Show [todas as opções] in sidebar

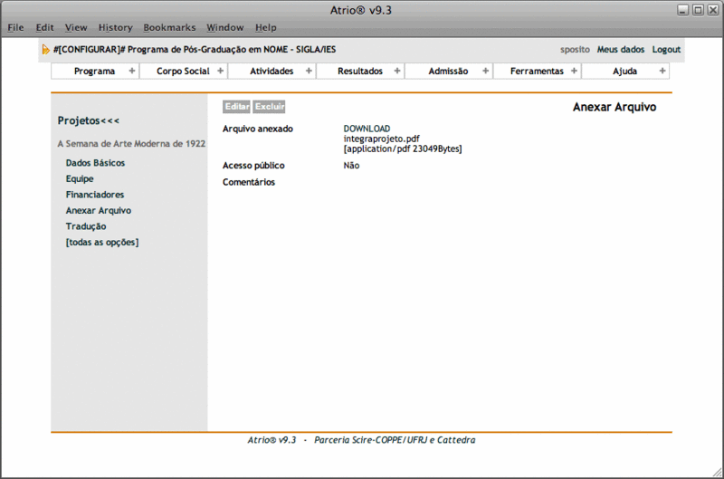[x=102, y=242]
